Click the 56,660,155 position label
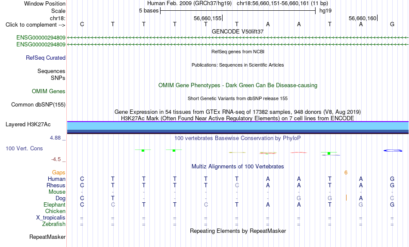This screenshot has height=247, width=409. tap(208, 18)
